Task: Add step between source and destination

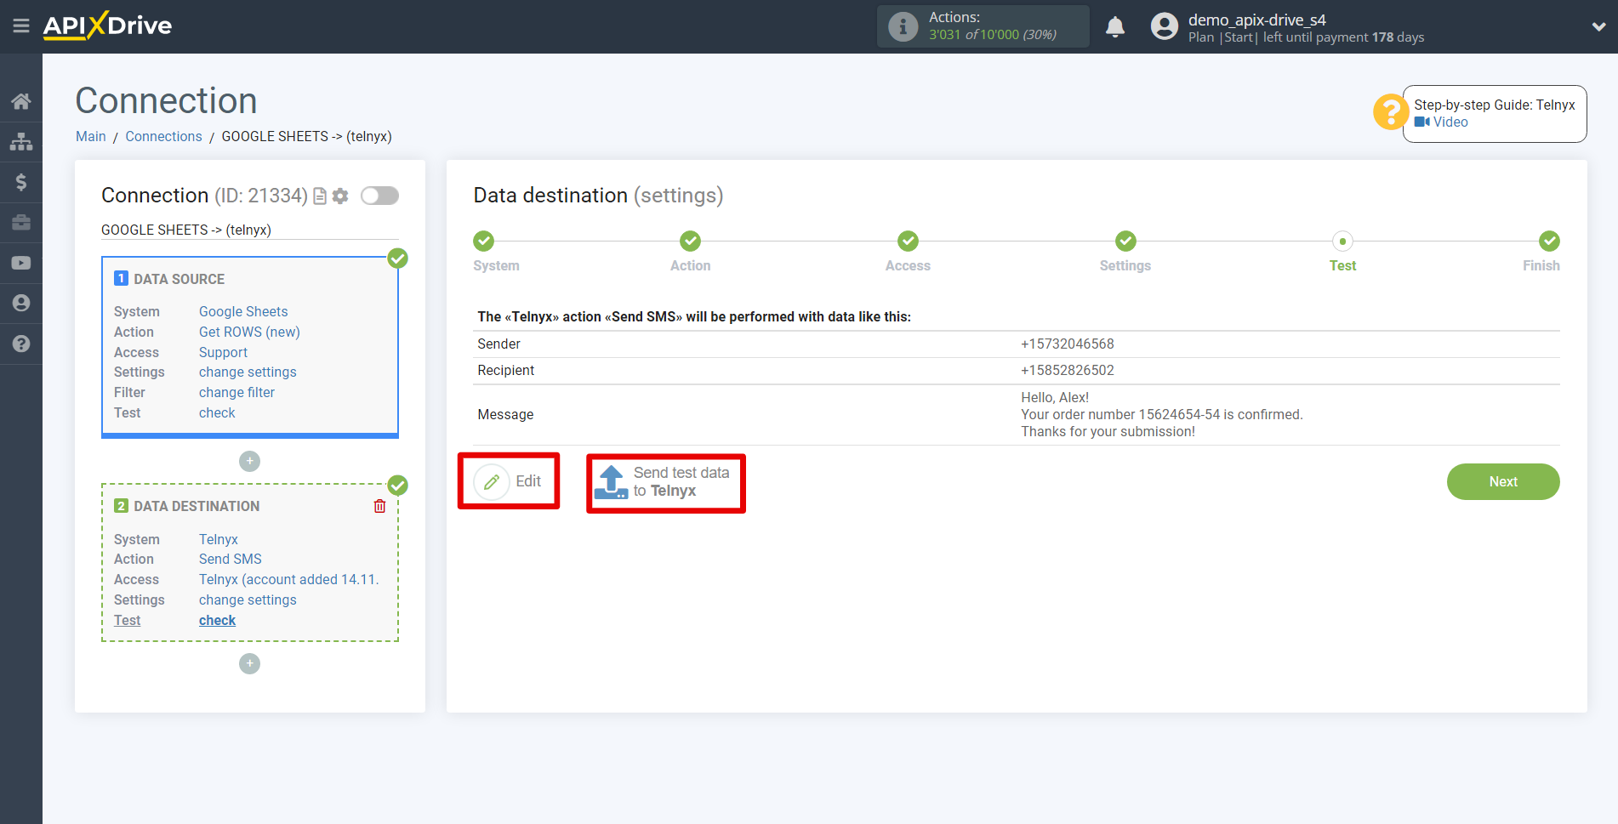Action: click(x=249, y=461)
